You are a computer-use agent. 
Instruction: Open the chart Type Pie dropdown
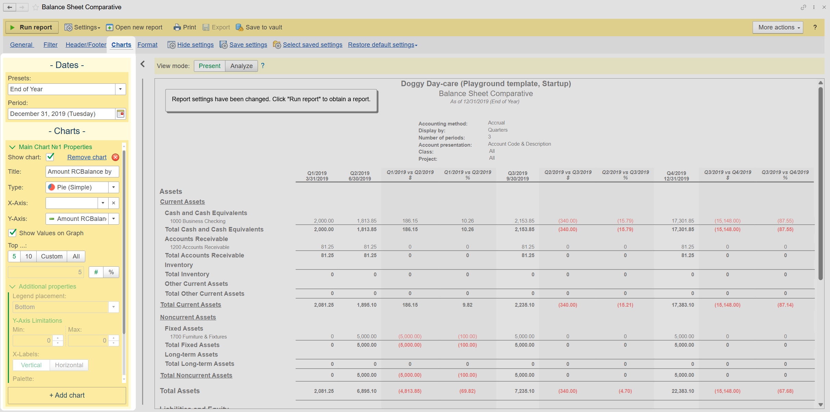tap(114, 187)
